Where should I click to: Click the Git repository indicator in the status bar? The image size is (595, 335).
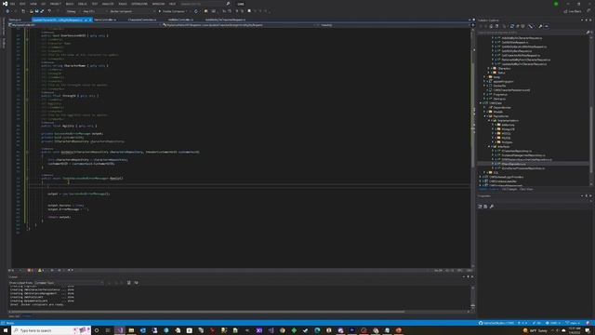[x=497, y=323]
